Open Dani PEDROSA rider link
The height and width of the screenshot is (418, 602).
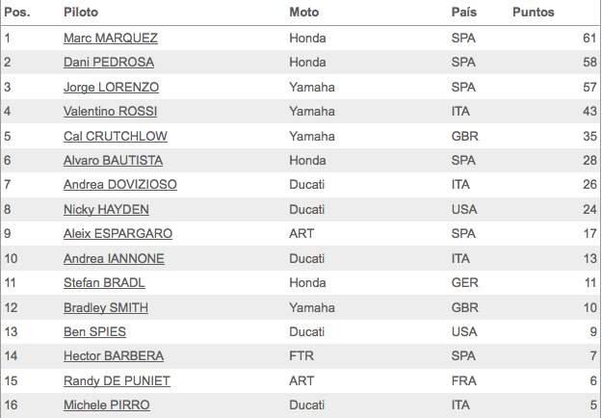(109, 63)
